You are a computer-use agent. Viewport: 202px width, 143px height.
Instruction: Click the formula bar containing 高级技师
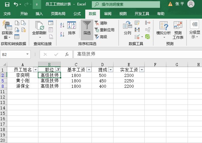pyautogui.click(x=138, y=54)
